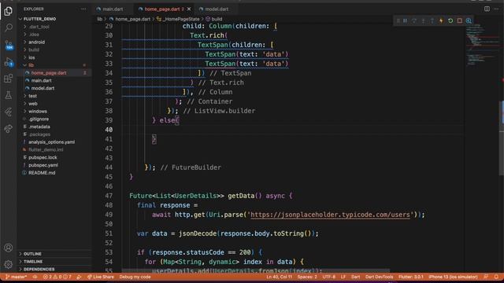Click home_page.dart in the breadcrumb
Screen dimensions: 504x283
[132, 19]
